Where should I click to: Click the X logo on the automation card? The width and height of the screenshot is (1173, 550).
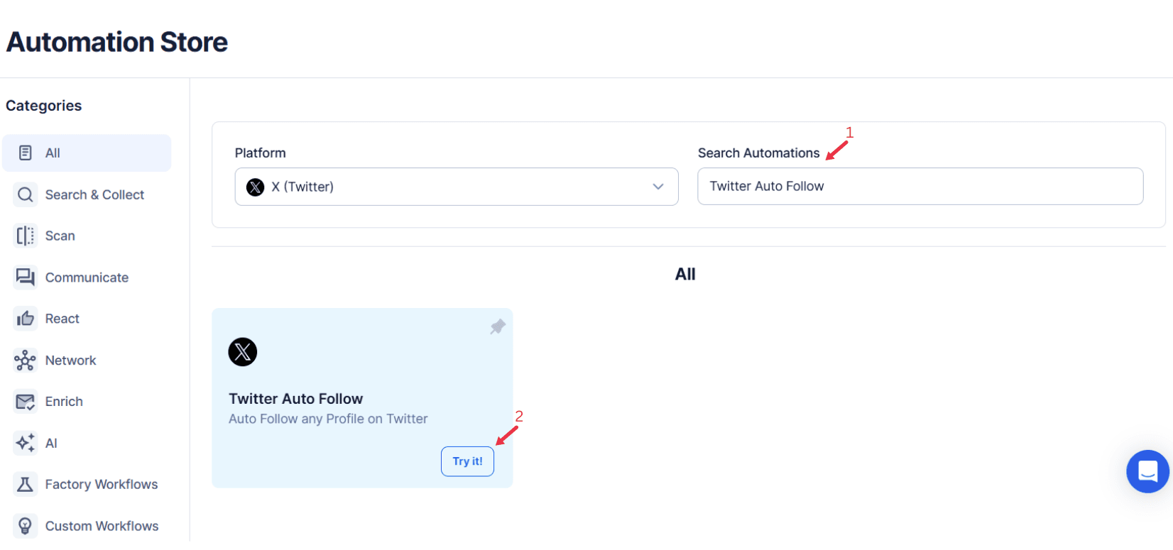(242, 352)
